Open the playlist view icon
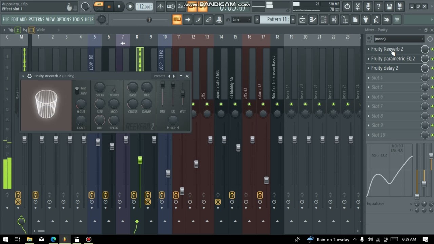 (302, 20)
